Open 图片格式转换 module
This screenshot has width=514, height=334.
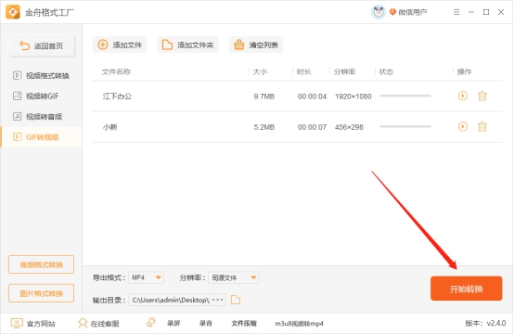[x=42, y=293]
